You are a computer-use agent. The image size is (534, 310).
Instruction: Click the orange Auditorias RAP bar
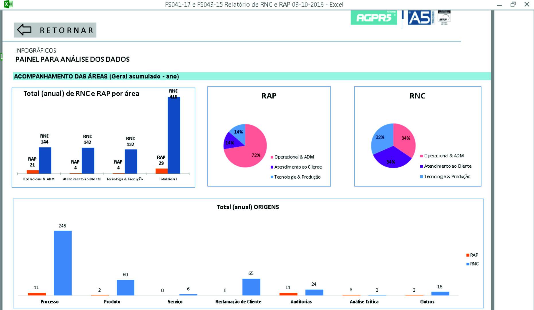pyautogui.click(x=288, y=294)
